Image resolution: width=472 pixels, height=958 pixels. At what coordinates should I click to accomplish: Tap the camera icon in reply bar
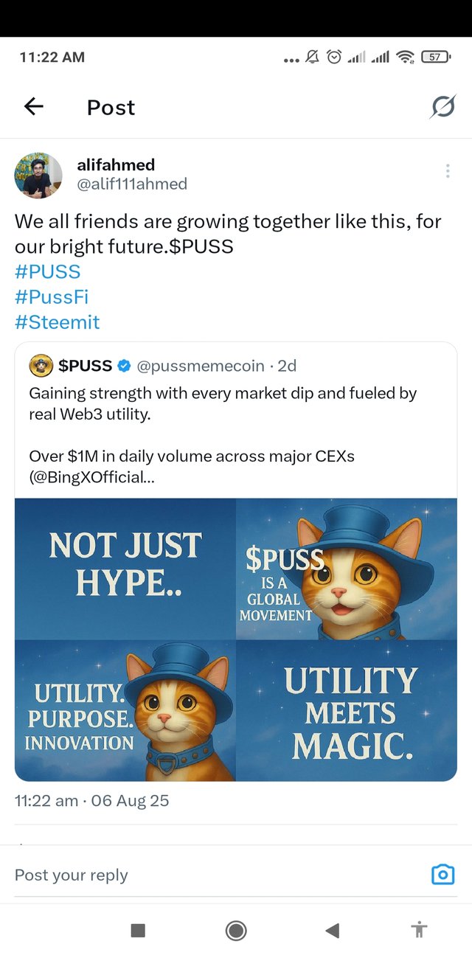point(442,875)
